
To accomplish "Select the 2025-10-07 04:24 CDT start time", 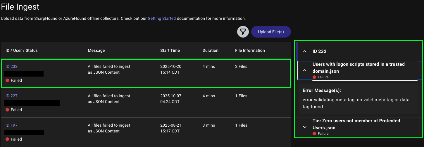I will point(171,99).
